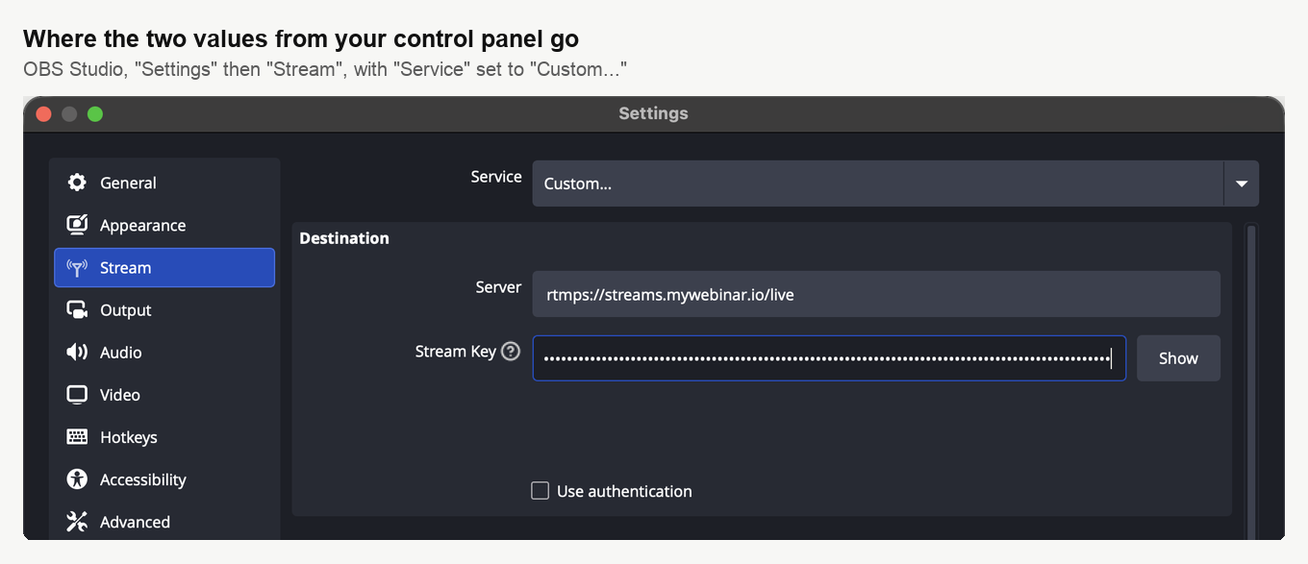Click the settings panel vertical scrollbar
Image resolution: width=1308 pixels, height=564 pixels.
click(1250, 381)
